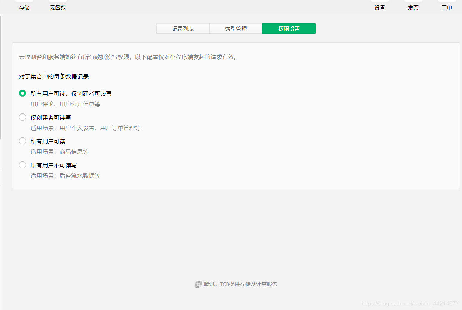Screen dimensions: 462x310
Task: Switch to the 记录列表 tab
Action: click(183, 28)
